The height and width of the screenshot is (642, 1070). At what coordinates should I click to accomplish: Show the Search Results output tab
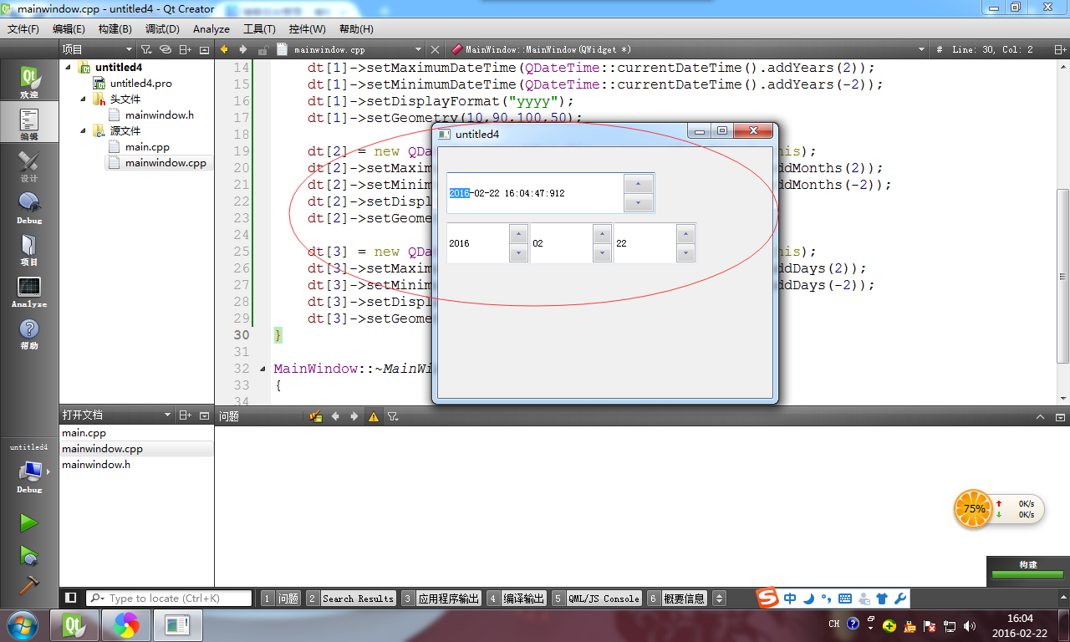point(350,599)
